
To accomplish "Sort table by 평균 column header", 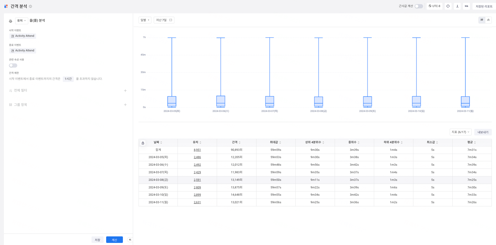I will point(472,142).
